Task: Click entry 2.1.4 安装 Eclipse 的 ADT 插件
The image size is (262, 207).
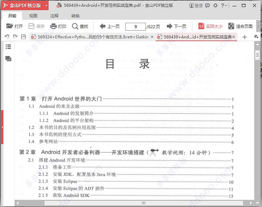Action: (136, 189)
